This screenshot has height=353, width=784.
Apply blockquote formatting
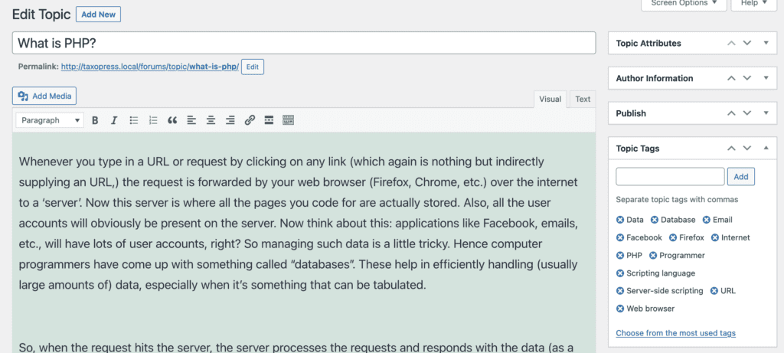(172, 120)
